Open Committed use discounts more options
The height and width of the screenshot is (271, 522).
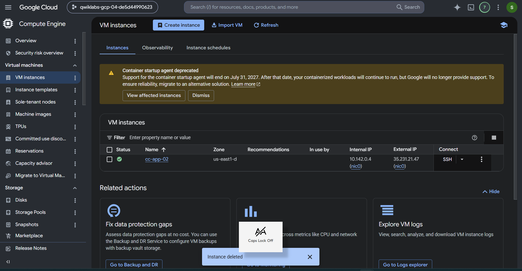[x=75, y=139]
